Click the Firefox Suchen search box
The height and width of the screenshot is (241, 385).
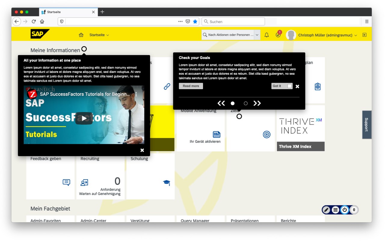(x=233, y=21)
